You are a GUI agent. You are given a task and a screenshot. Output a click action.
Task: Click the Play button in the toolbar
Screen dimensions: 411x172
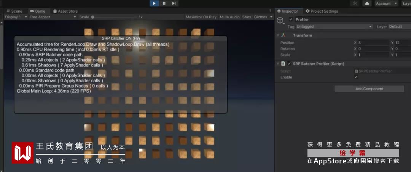pos(154,3)
